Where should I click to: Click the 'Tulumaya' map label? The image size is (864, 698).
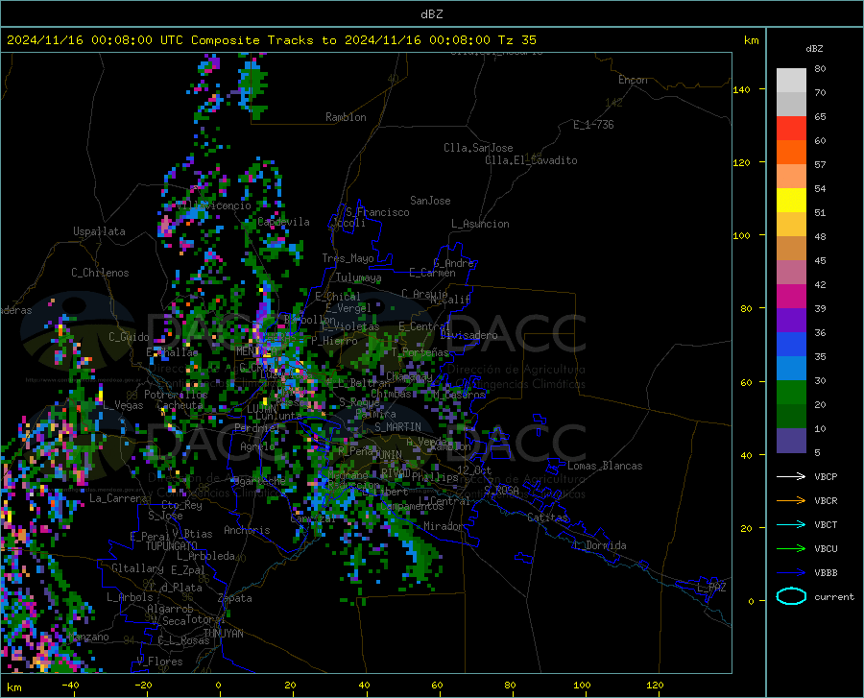(x=358, y=277)
